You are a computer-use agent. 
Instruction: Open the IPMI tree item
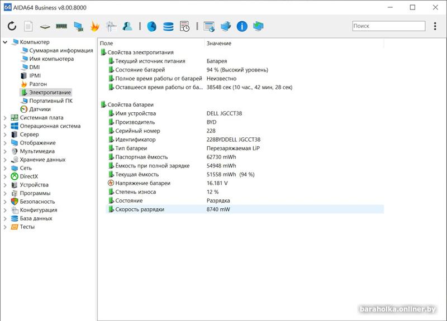(35, 75)
